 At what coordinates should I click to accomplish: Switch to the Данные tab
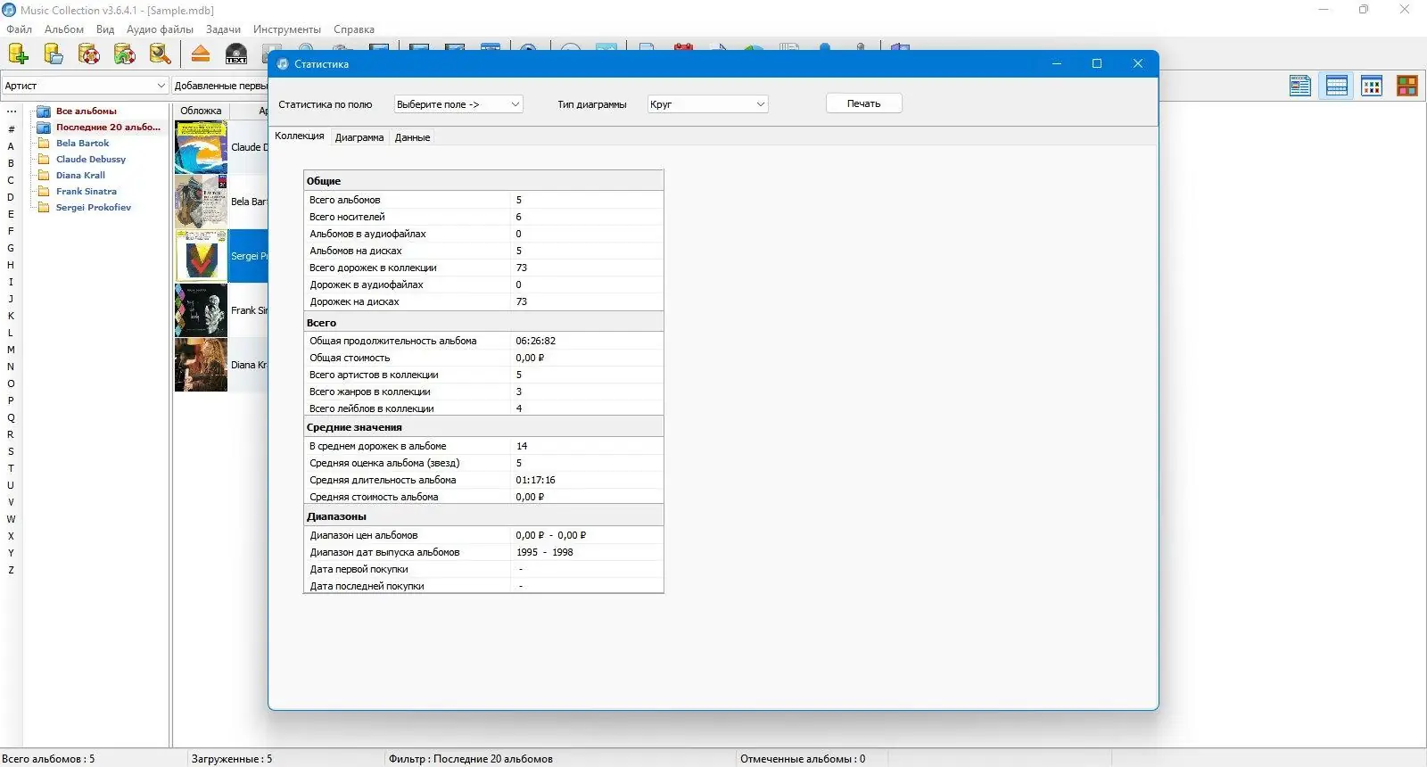pyautogui.click(x=412, y=137)
